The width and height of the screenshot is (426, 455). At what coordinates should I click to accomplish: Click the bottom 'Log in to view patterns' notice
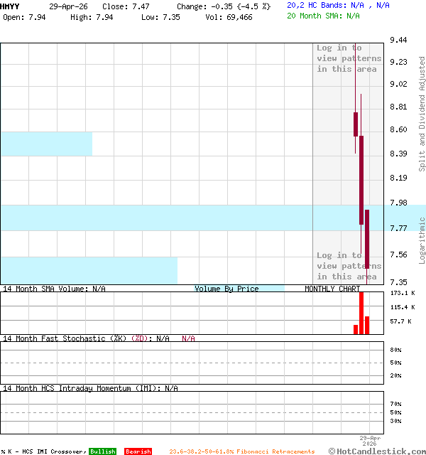349,266
